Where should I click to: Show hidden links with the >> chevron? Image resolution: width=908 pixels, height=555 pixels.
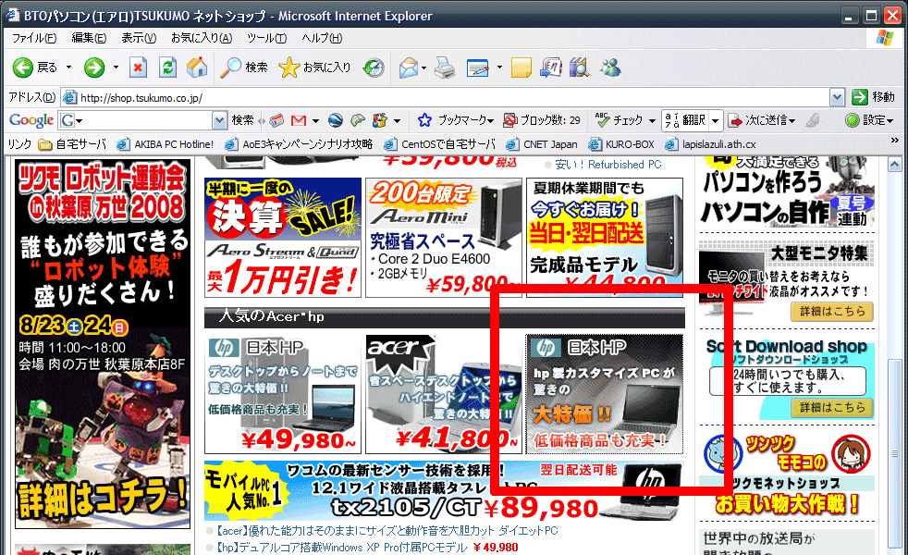tap(895, 141)
